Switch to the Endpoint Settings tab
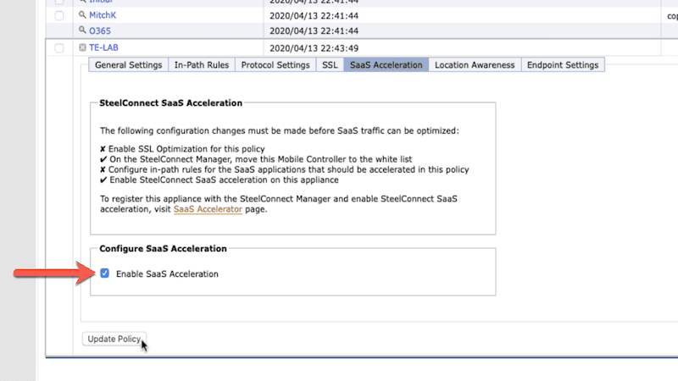Image resolution: width=678 pixels, height=381 pixels. pos(563,65)
